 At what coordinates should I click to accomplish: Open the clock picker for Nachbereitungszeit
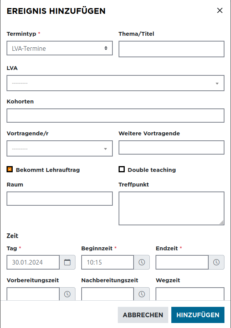[x=142, y=294]
